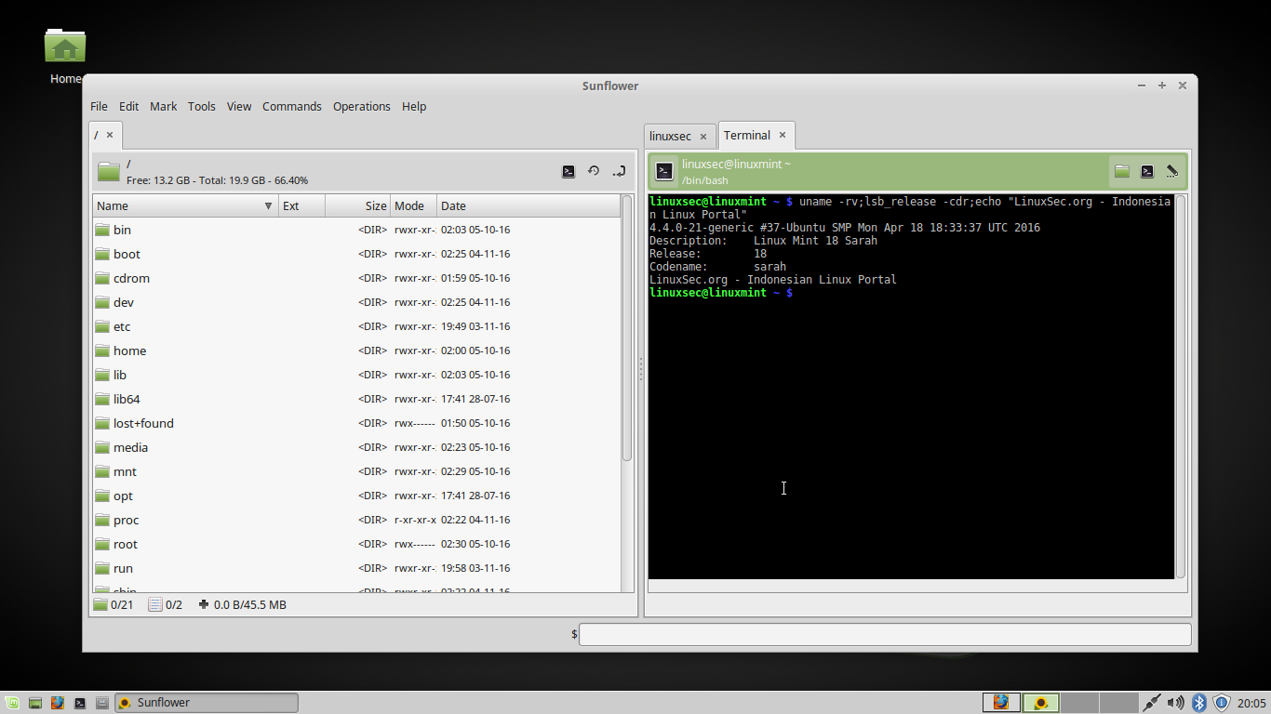Viewport: 1271px width, 714px height.
Task: Click the command entry field at the bottom
Action: point(885,634)
